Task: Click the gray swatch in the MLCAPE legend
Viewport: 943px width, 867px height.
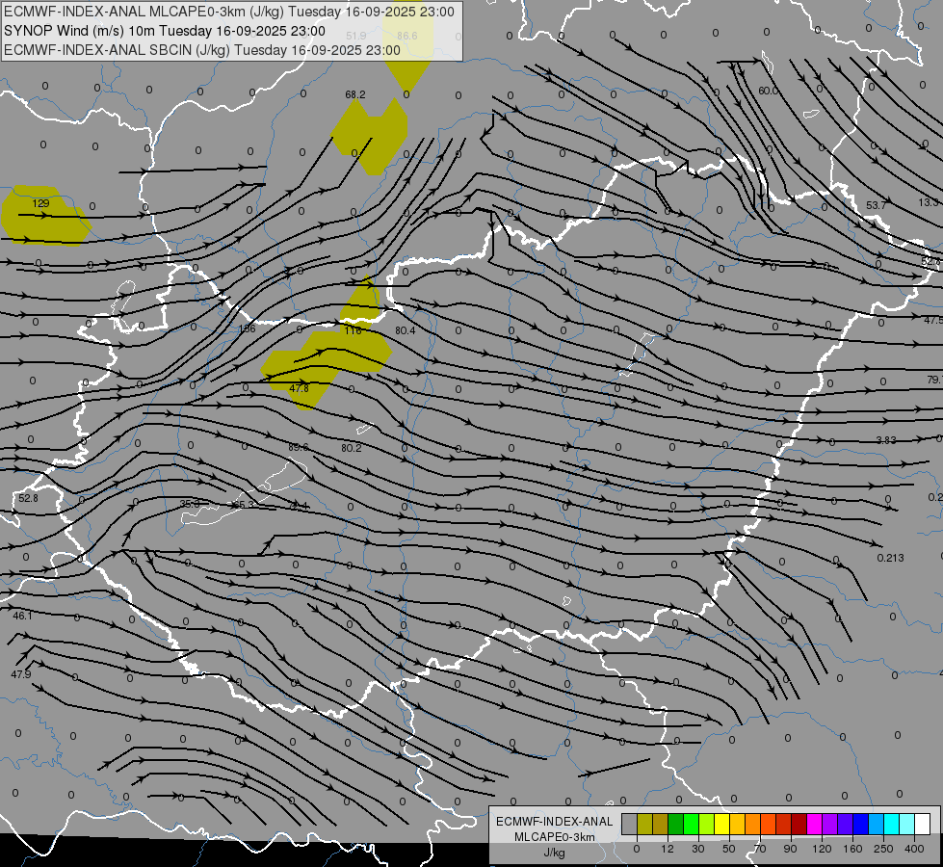Action: [630, 824]
